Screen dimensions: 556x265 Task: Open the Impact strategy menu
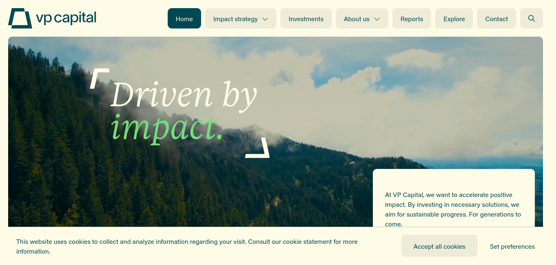click(x=241, y=18)
